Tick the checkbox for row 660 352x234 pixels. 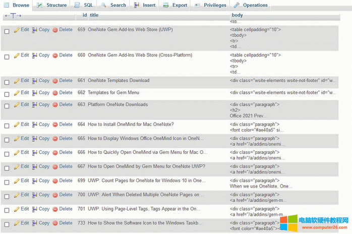(7, 57)
